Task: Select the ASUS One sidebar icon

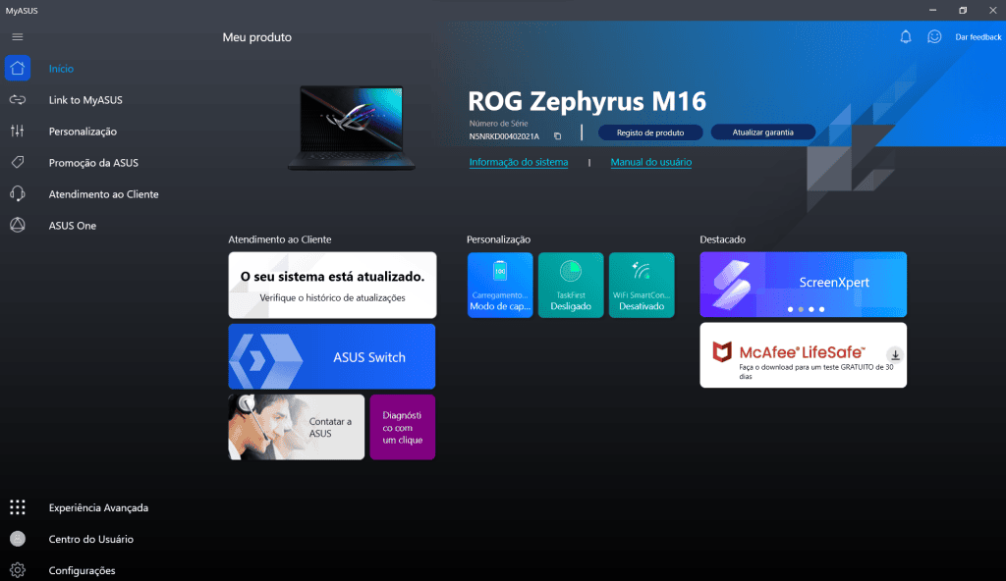Action: click(17, 225)
